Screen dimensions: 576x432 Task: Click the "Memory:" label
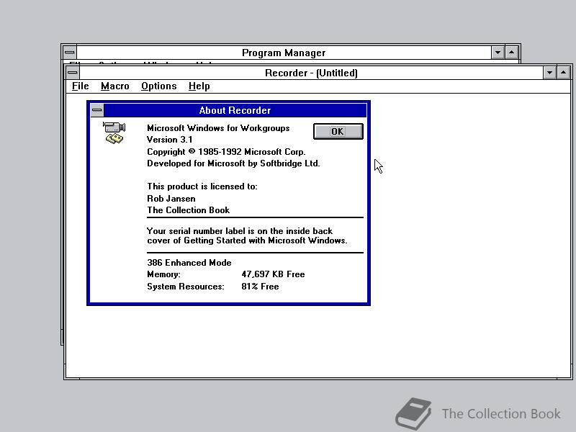[163, 274]
